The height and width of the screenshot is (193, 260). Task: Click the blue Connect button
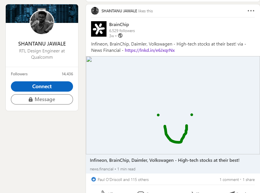point(42,86)
